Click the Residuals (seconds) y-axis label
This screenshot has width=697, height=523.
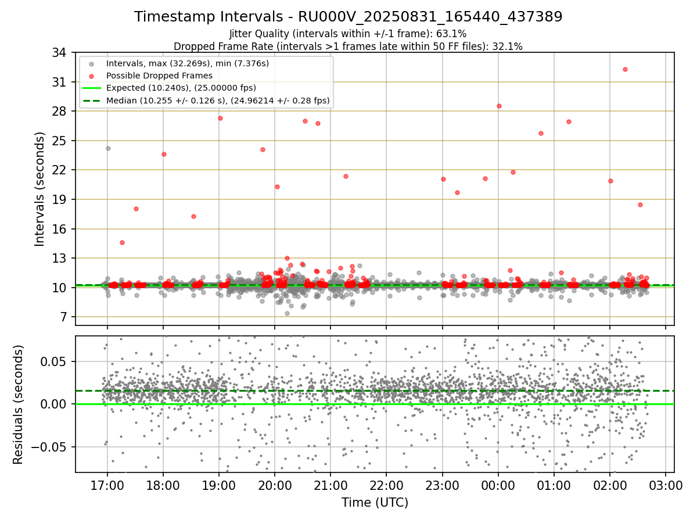click(x=19, y=404)
